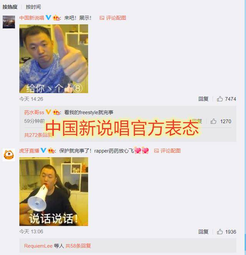Open 虎牙直播 tiger avatar icon
The width and height of the screenshot is (246, 255).
(x=9, y=155)
